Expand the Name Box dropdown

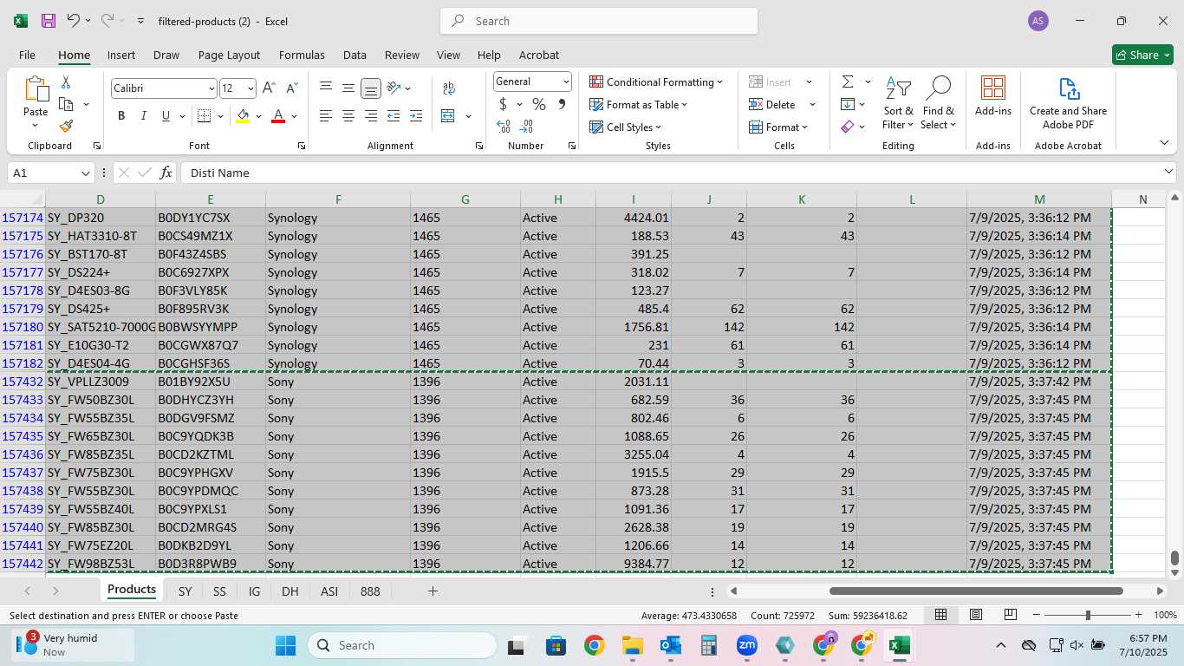[x=85, y=173]
